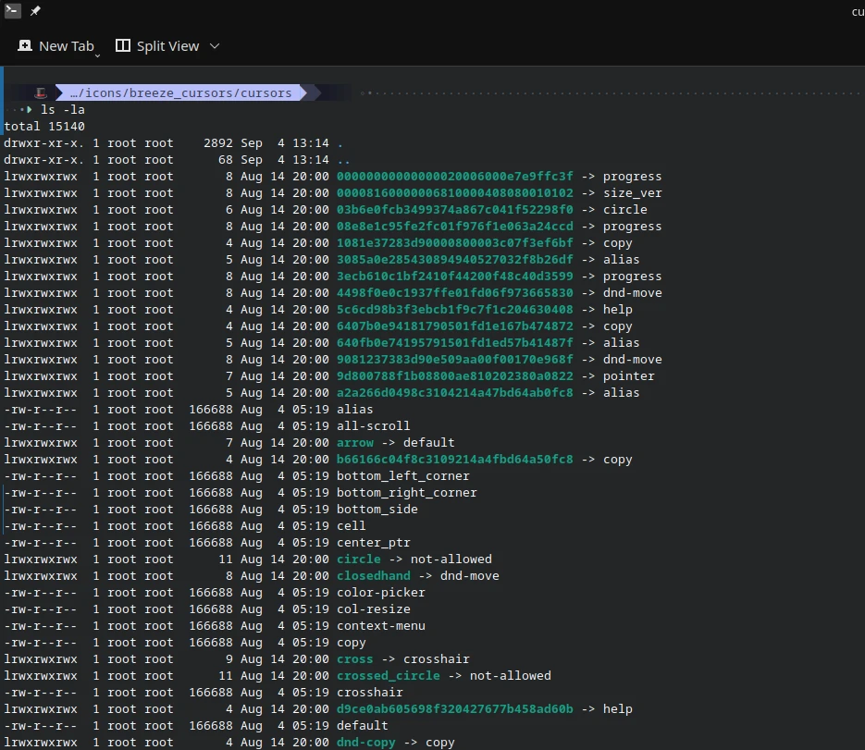Expand the Split View chevron menu

[215, 46]
